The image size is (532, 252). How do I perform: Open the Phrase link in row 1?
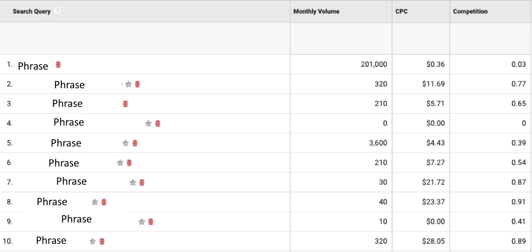point(33,66)
